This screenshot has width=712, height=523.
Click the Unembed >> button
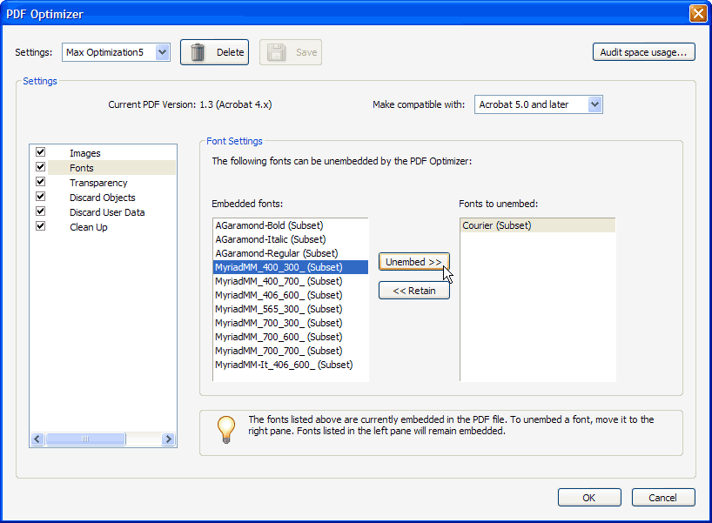(x=413, y=262)
